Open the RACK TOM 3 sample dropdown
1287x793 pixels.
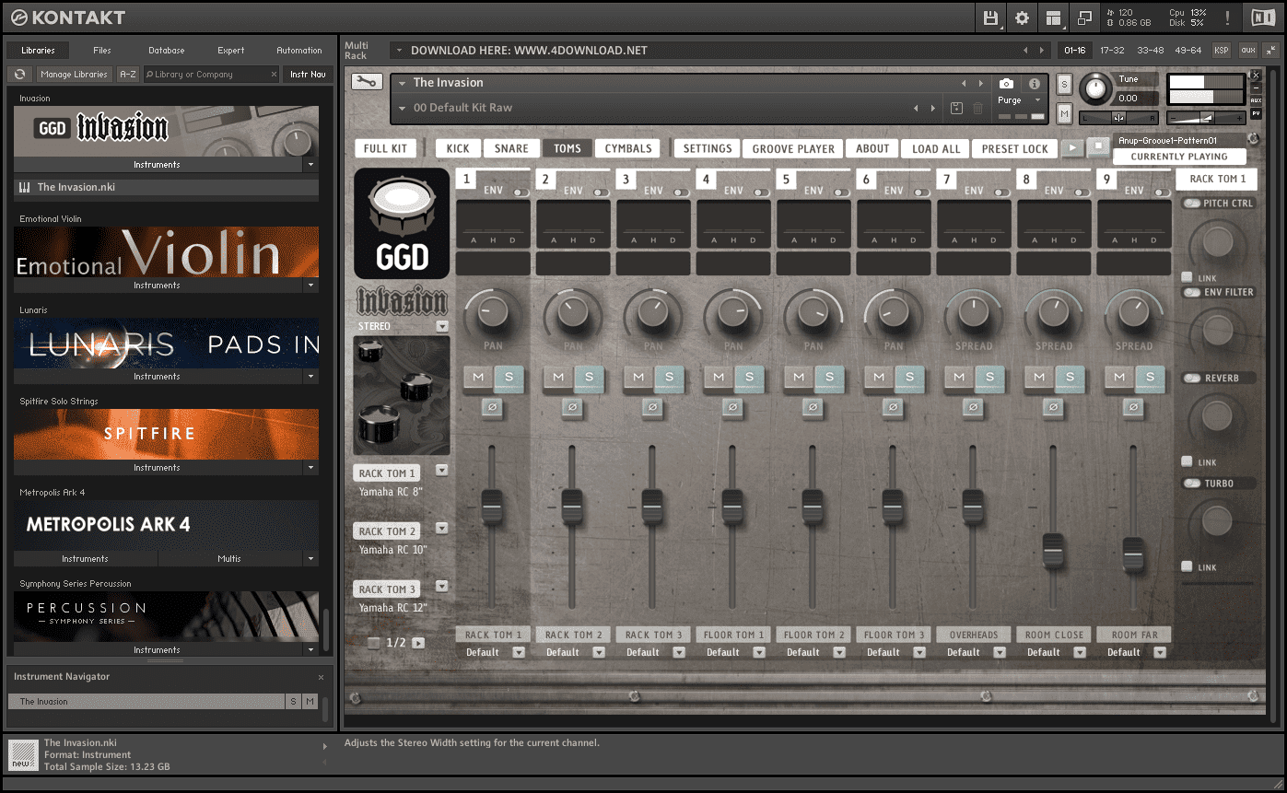pyautogui.click(x=442, y=586)
